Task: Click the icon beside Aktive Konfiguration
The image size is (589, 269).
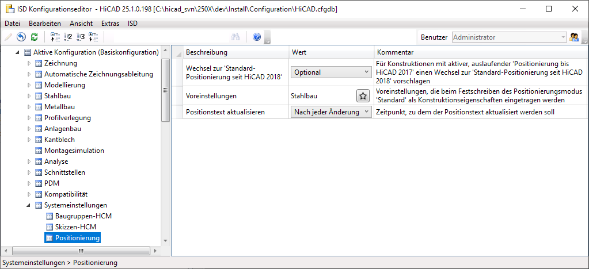Action: (x=28, y=52)
